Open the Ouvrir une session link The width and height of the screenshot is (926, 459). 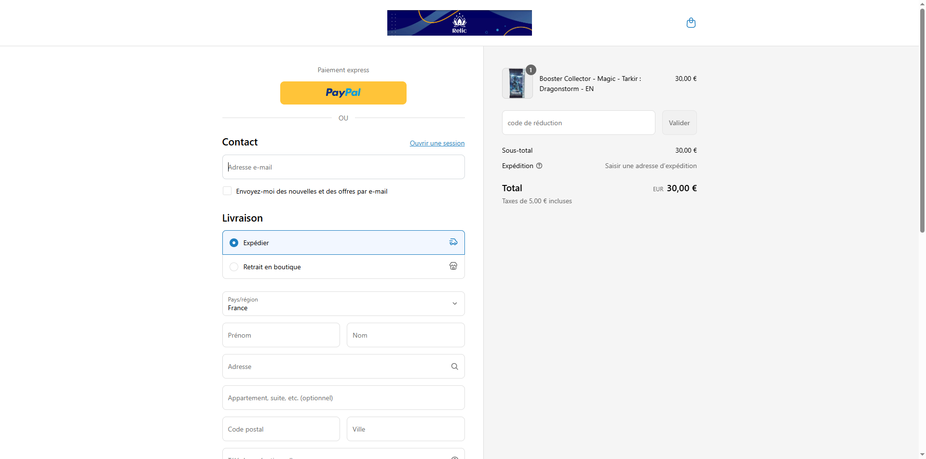pos(437,143)
